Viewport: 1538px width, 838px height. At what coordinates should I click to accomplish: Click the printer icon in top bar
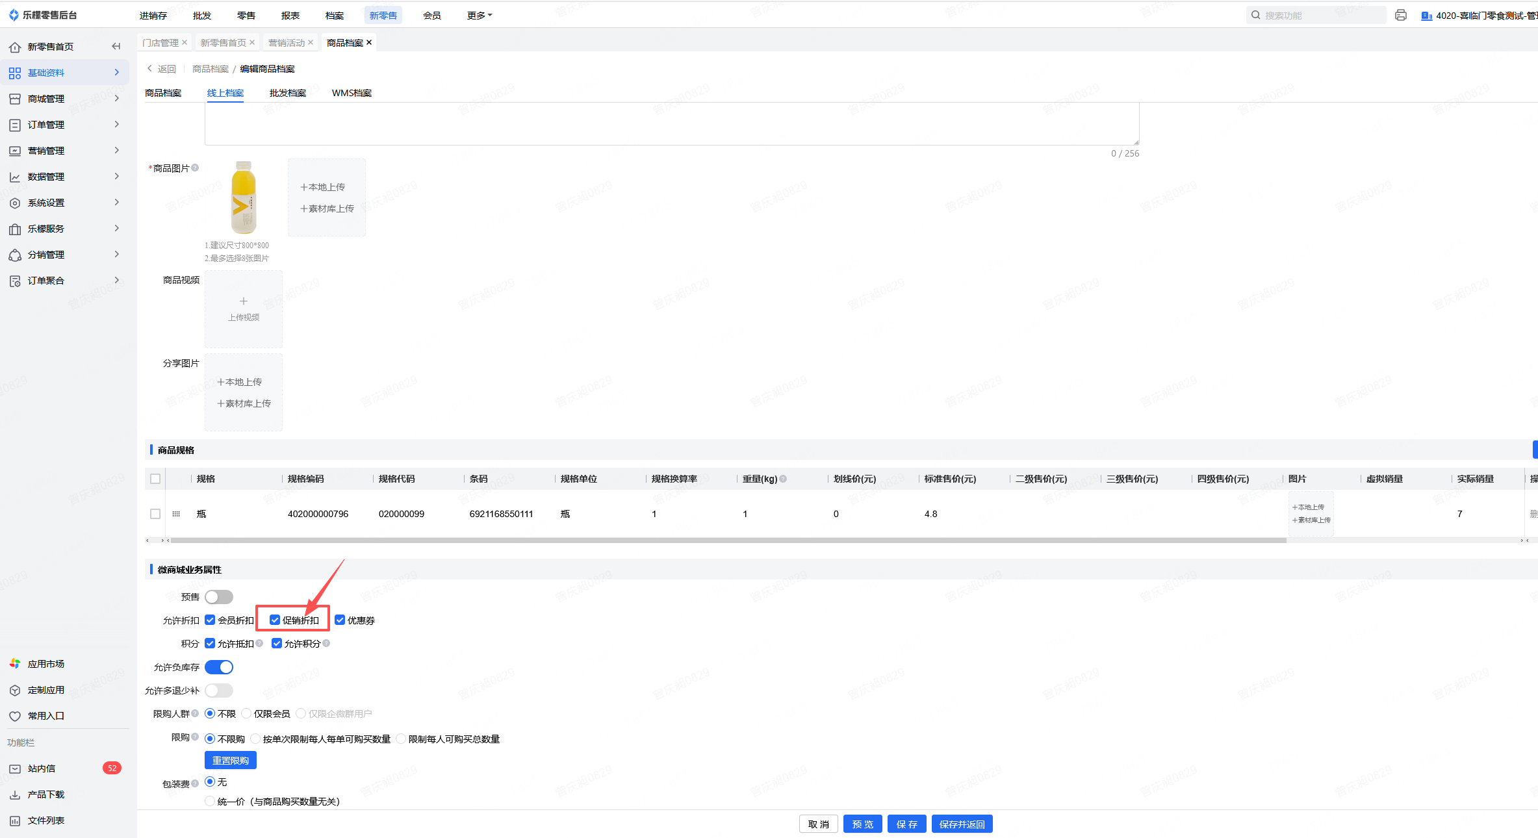(x=1401, y=15)
